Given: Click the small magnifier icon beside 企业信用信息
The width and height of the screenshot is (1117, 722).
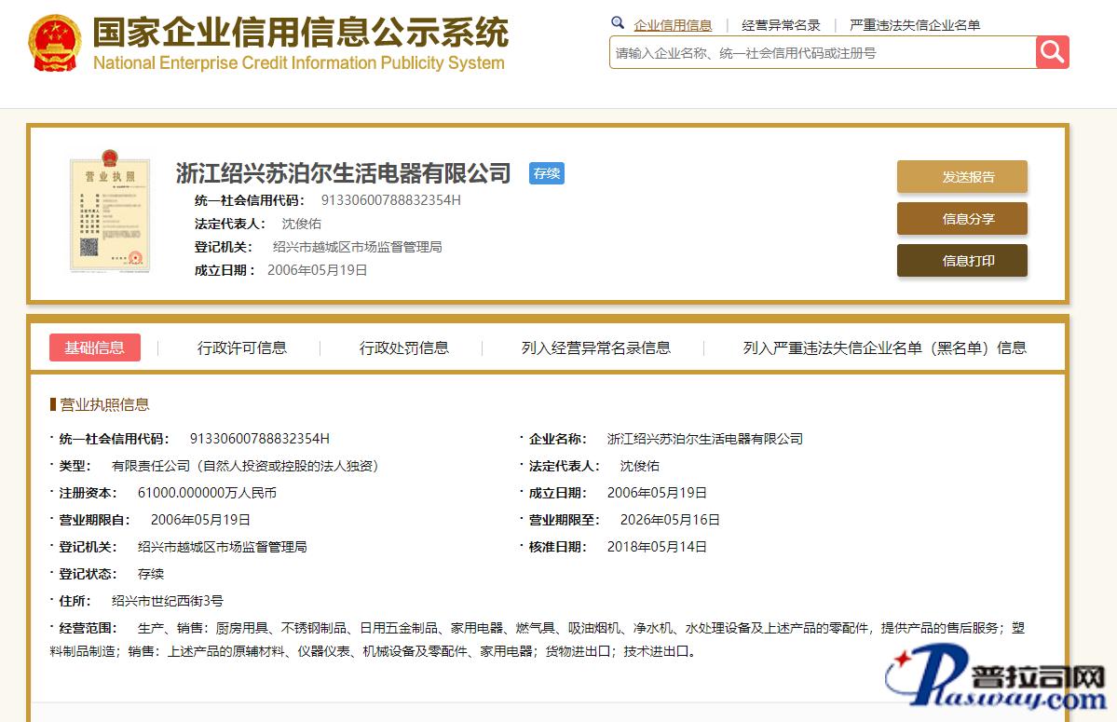Looking at the screenshot, I should point(618,23).
